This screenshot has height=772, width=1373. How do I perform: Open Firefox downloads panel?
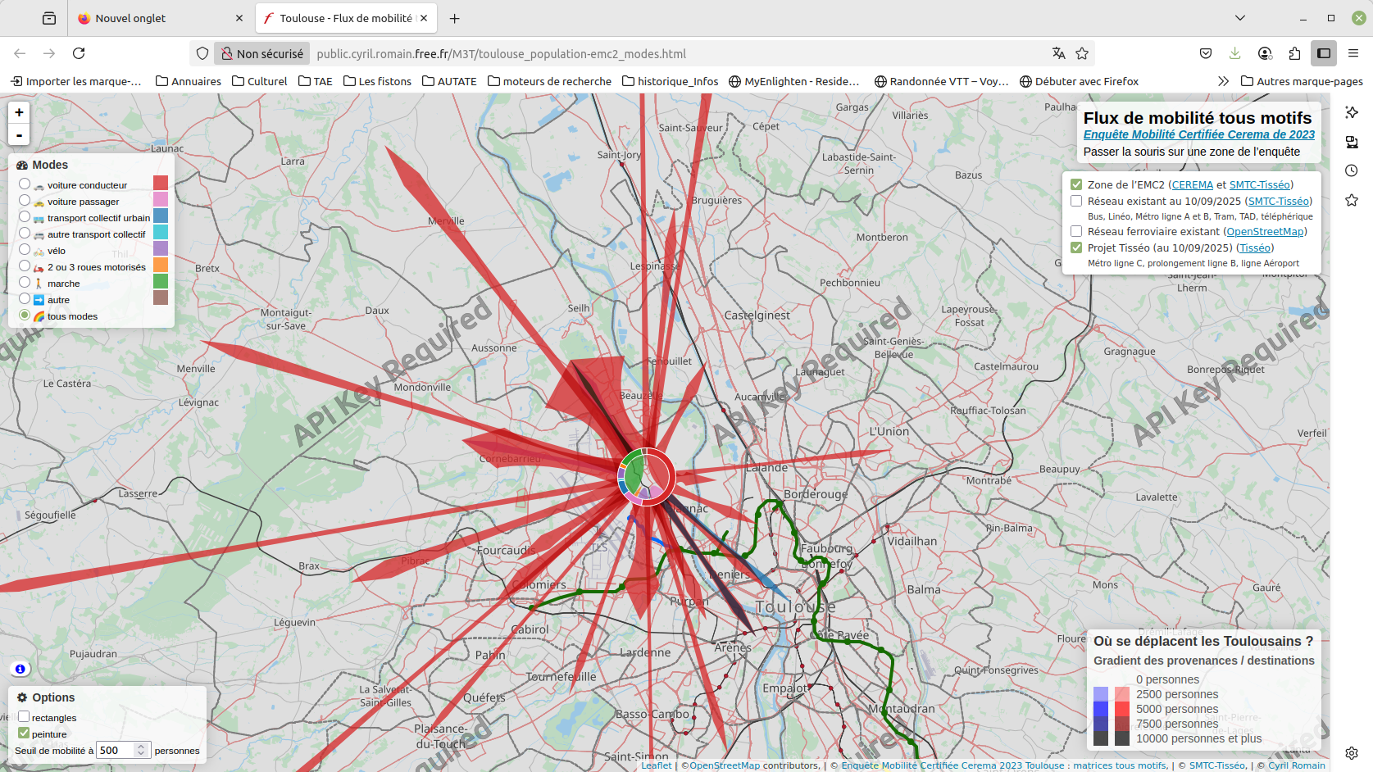click(1234, 53)
